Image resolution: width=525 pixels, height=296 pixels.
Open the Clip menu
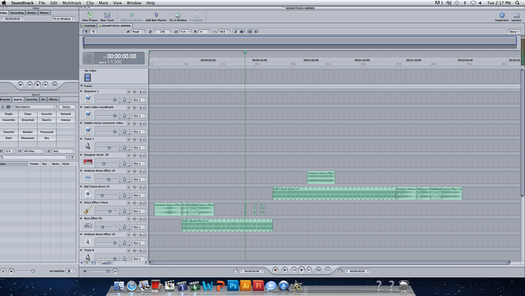pyautogui.click(x=90, y=2)
